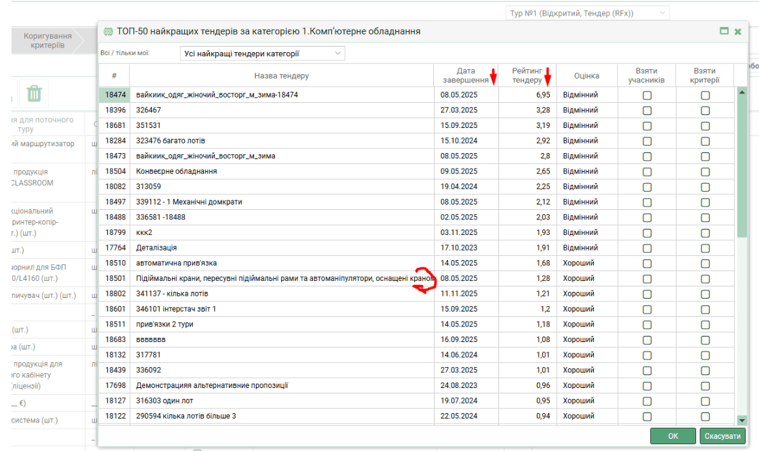Click the Назва тендеру column header
759x451 pixels.
281,75
